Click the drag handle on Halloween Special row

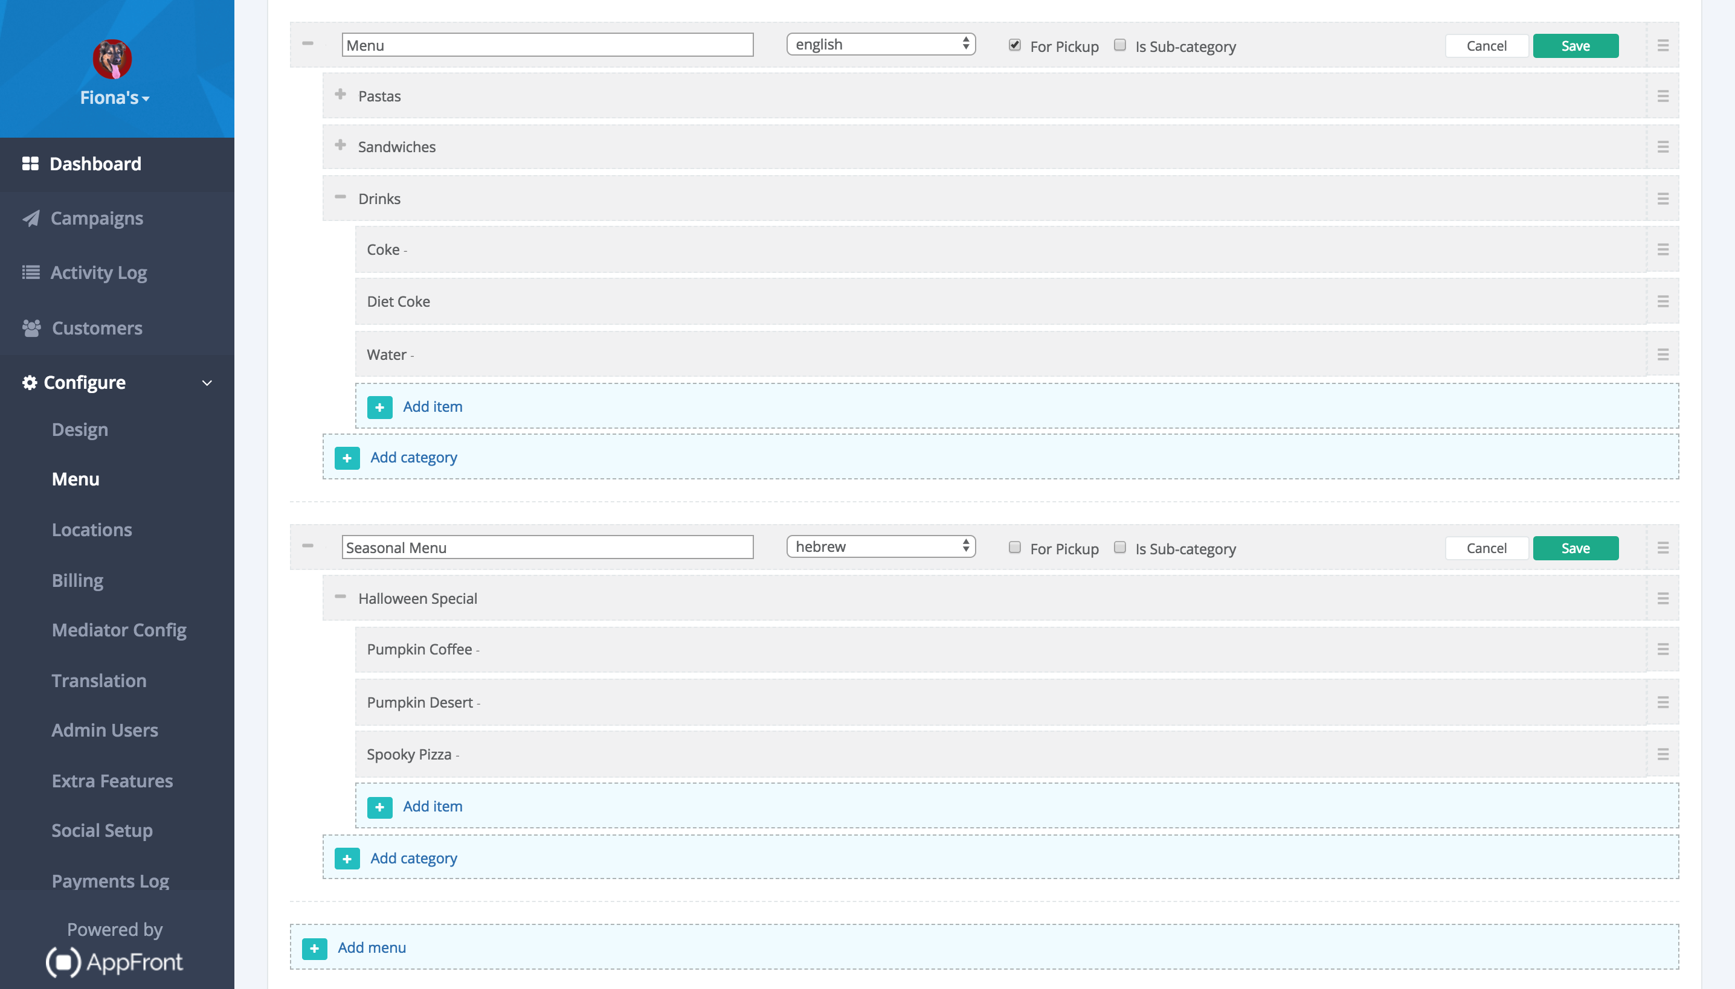pos(1663,598)
